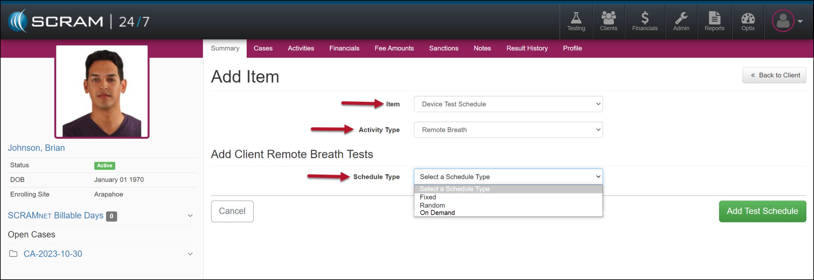Viewport: 814px width, 280px height.
Task: Open the Item dropdown
Action: coord(508,104)
